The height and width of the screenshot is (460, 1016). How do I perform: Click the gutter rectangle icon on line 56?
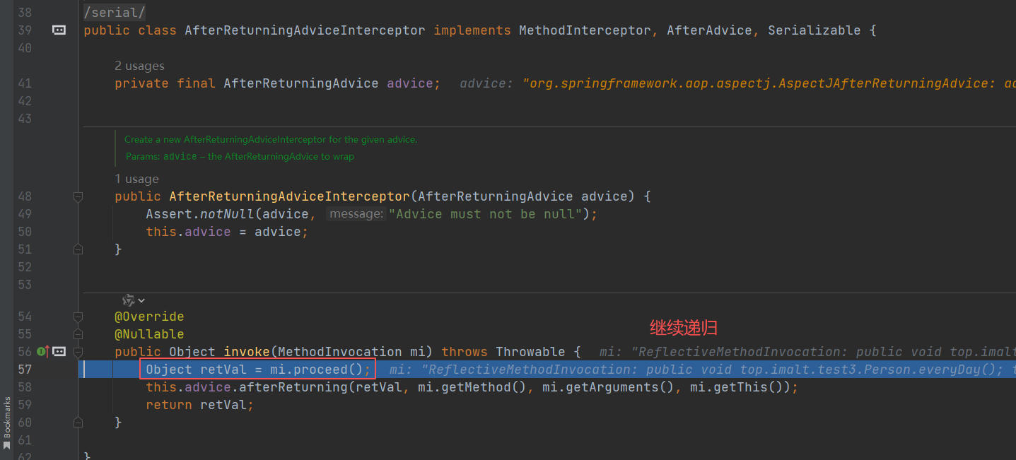pos(59,351)
